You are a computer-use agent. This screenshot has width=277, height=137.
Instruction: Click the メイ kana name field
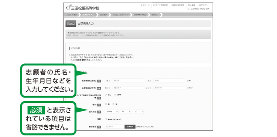[x=169, y=88]
